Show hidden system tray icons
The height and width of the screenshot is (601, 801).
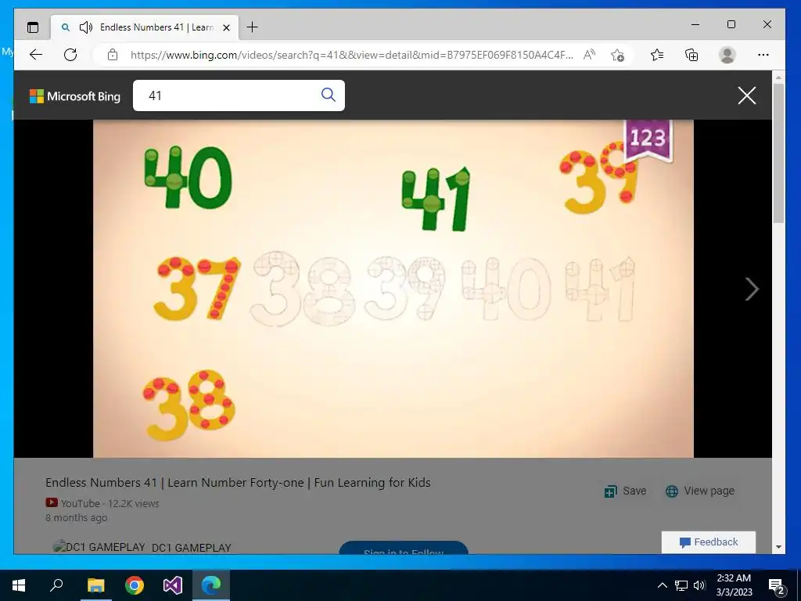pos(662,585)
